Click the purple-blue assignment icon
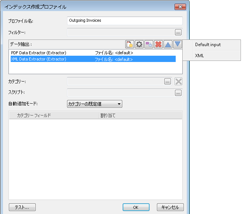Image resolution: width=242 pixels, height=214 pixels. (x=149, y=44)
